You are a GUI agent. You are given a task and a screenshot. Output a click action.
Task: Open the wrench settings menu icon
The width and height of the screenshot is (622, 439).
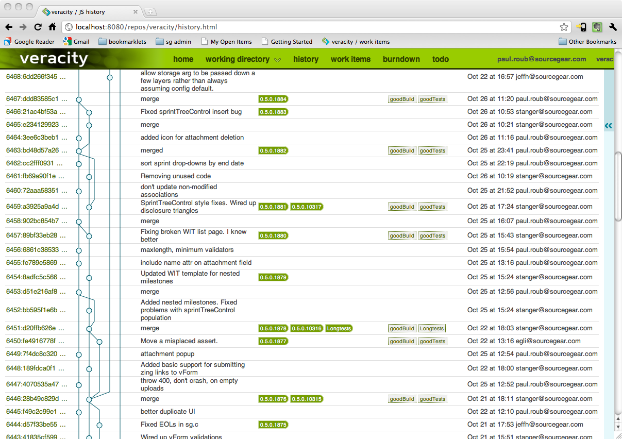(613, 27)
